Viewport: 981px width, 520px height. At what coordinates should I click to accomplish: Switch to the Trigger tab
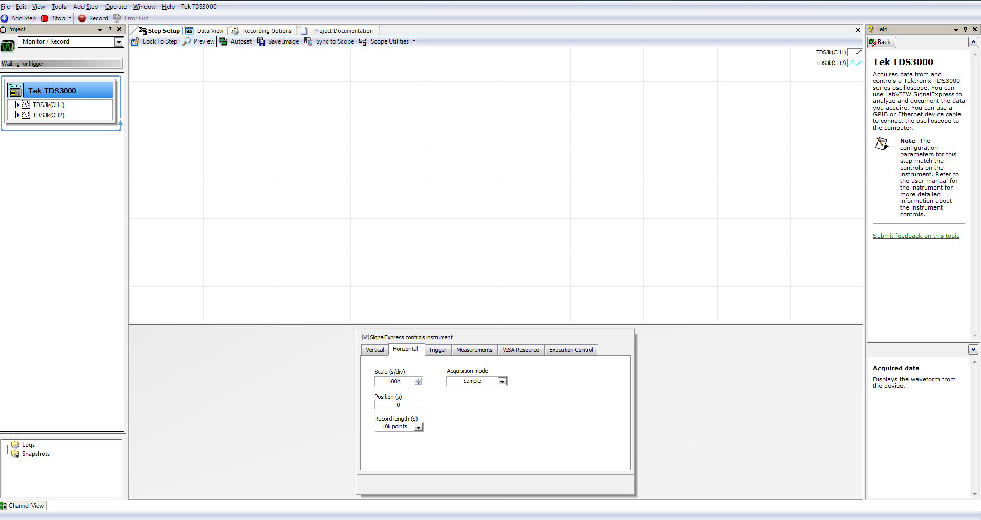pyautogui.click(x=437, y=350)
